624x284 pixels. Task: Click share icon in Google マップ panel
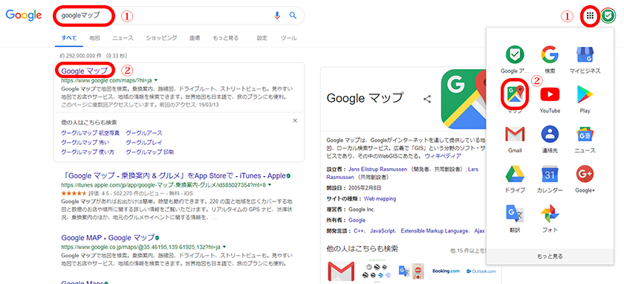point(427,99)
